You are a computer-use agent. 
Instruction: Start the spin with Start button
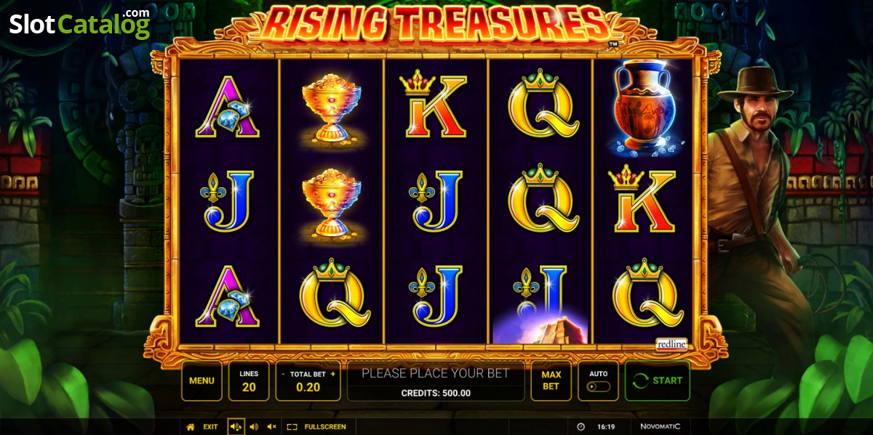pos(658,381)
